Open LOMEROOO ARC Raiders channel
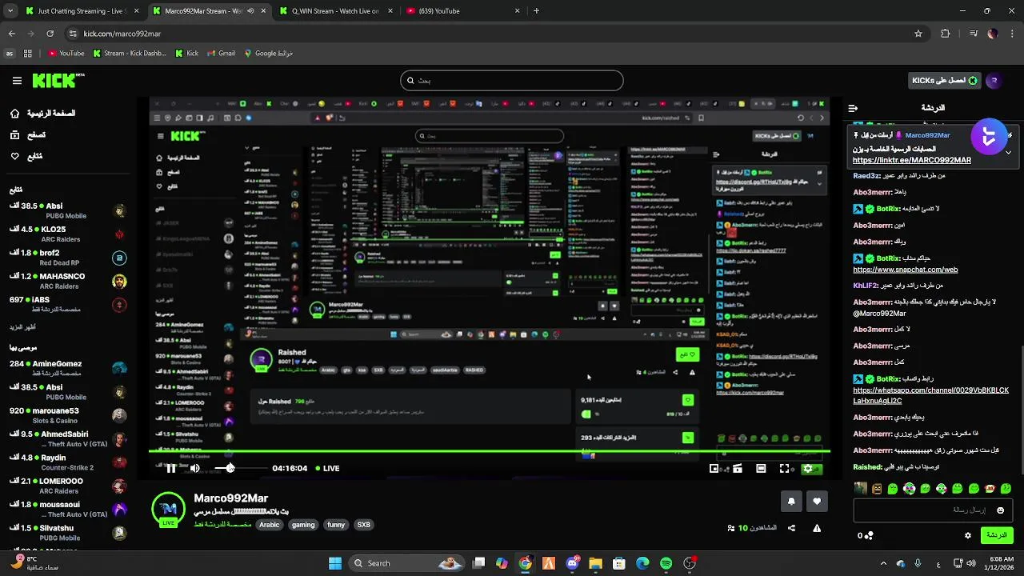 tap(68, 486)
